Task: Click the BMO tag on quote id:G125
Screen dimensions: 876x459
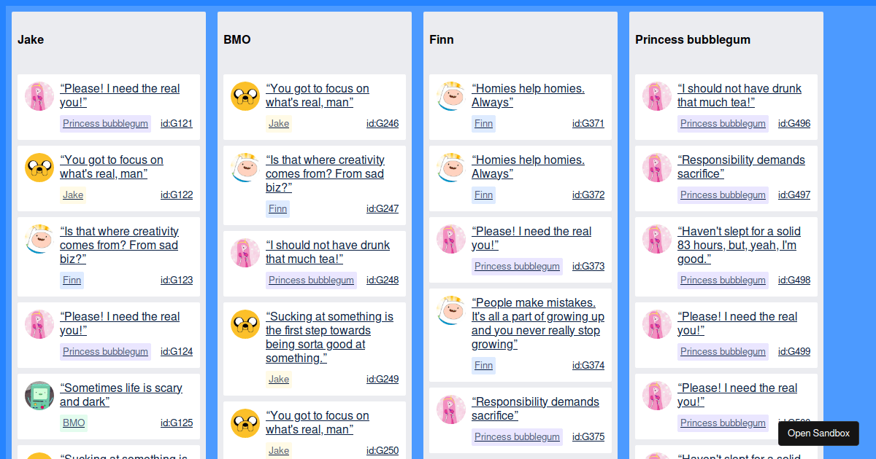Action: [74, 423]
